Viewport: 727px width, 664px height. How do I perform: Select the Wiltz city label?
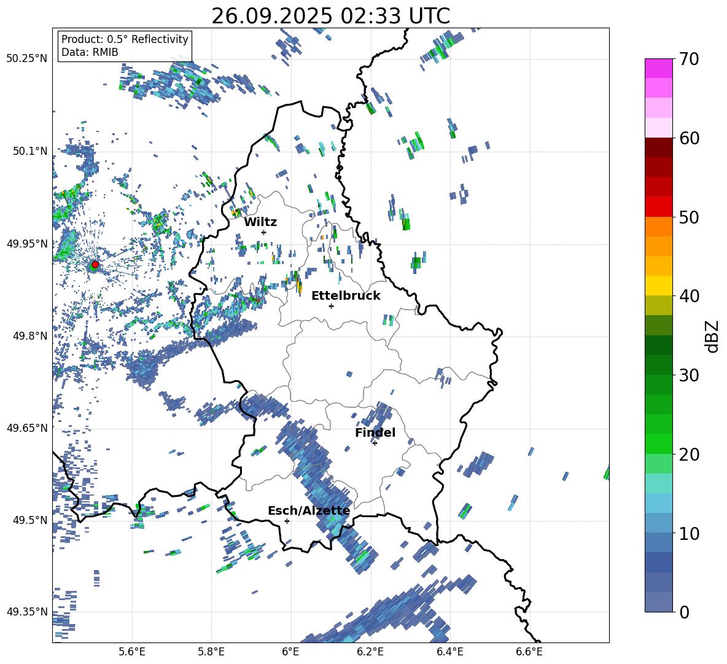point(260,222)
